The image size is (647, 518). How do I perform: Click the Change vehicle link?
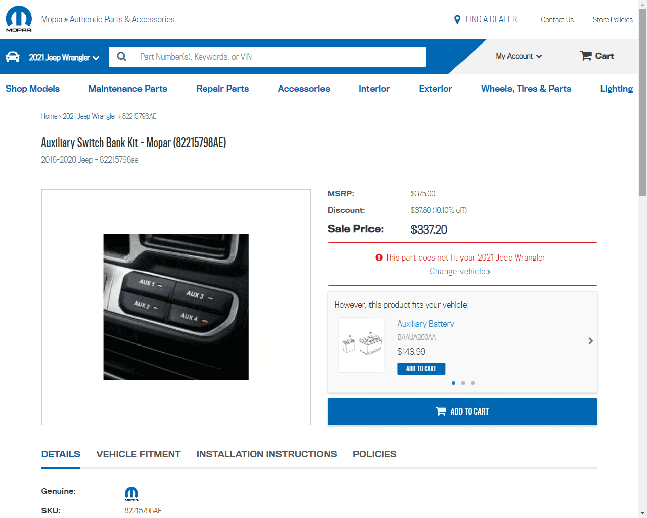[460, 271]
